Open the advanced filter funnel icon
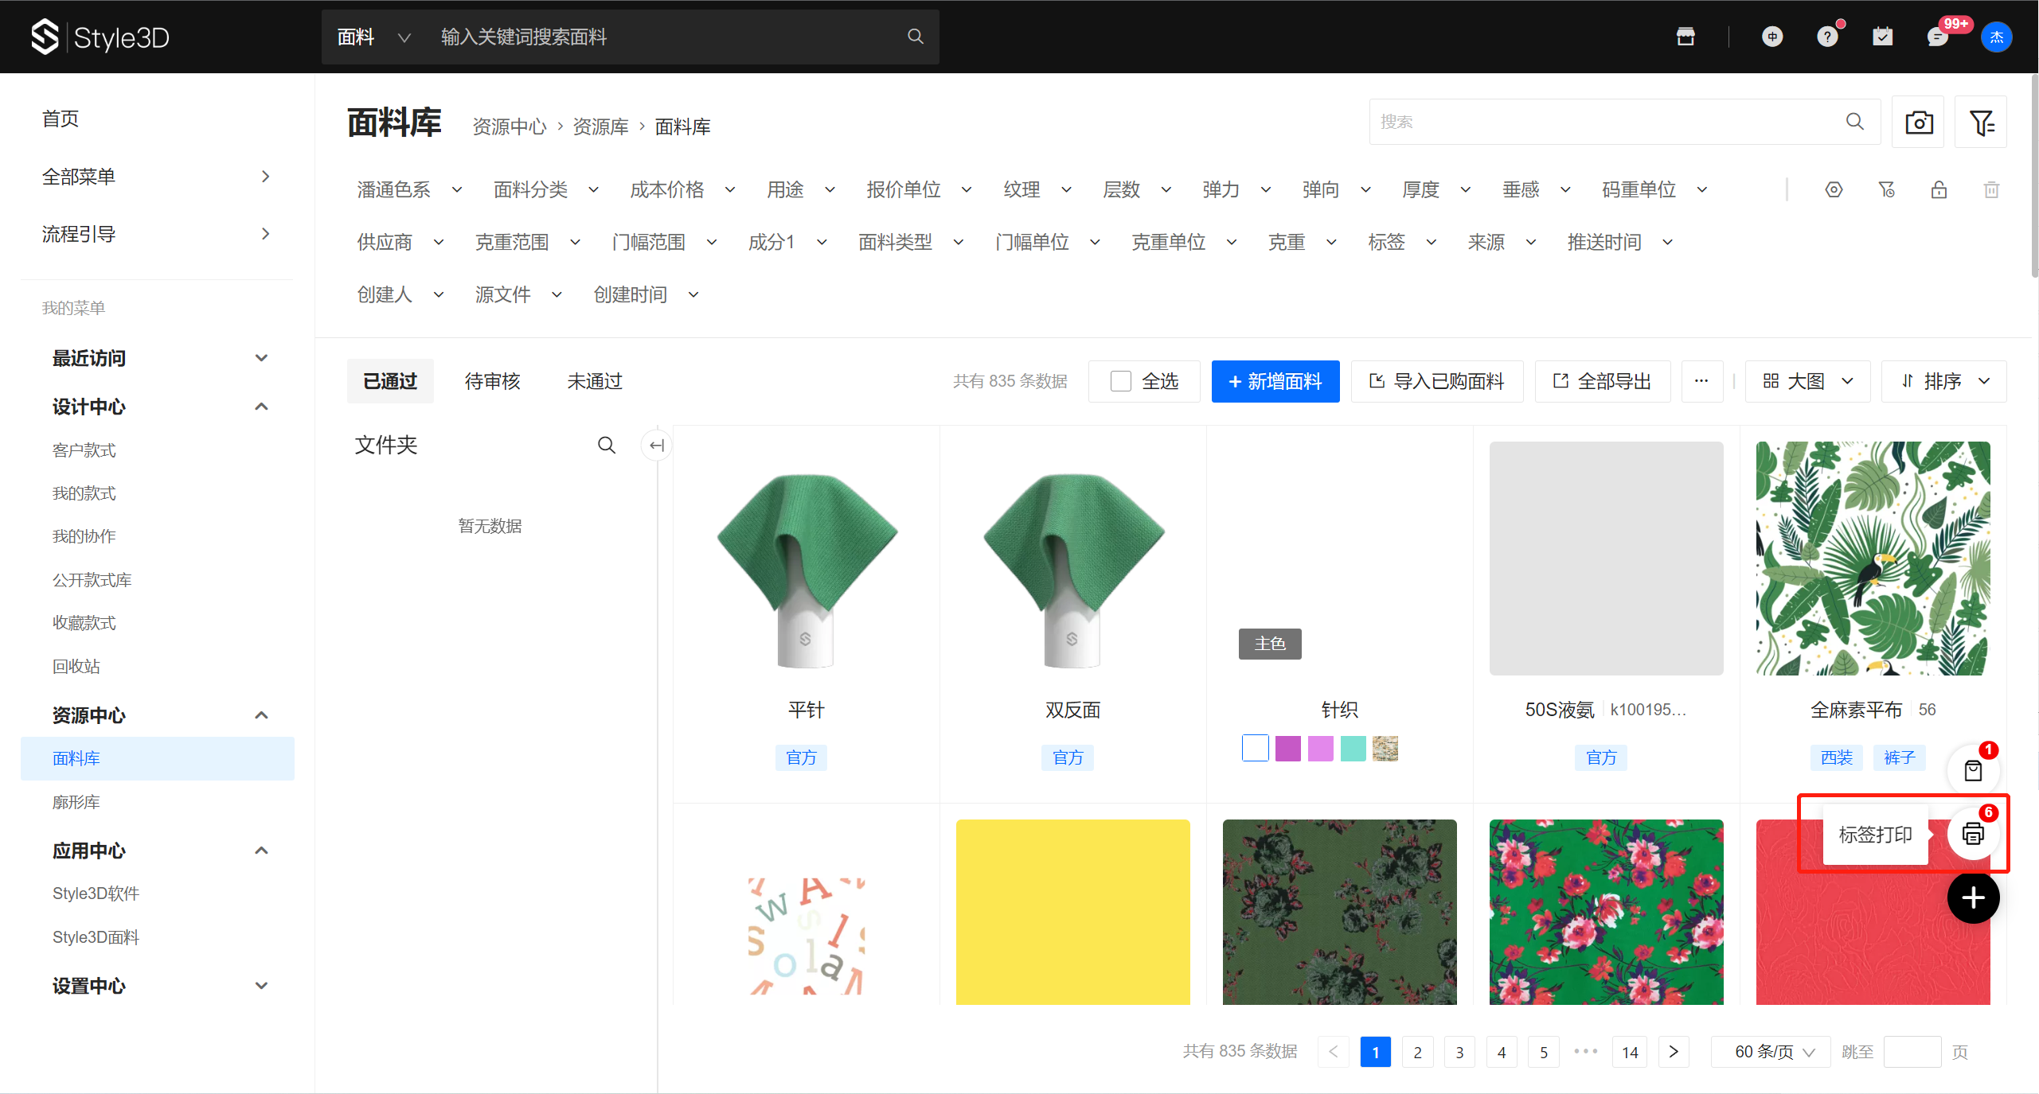Viewport: 2039px width, 1094px height. [x=1980, y=123]
